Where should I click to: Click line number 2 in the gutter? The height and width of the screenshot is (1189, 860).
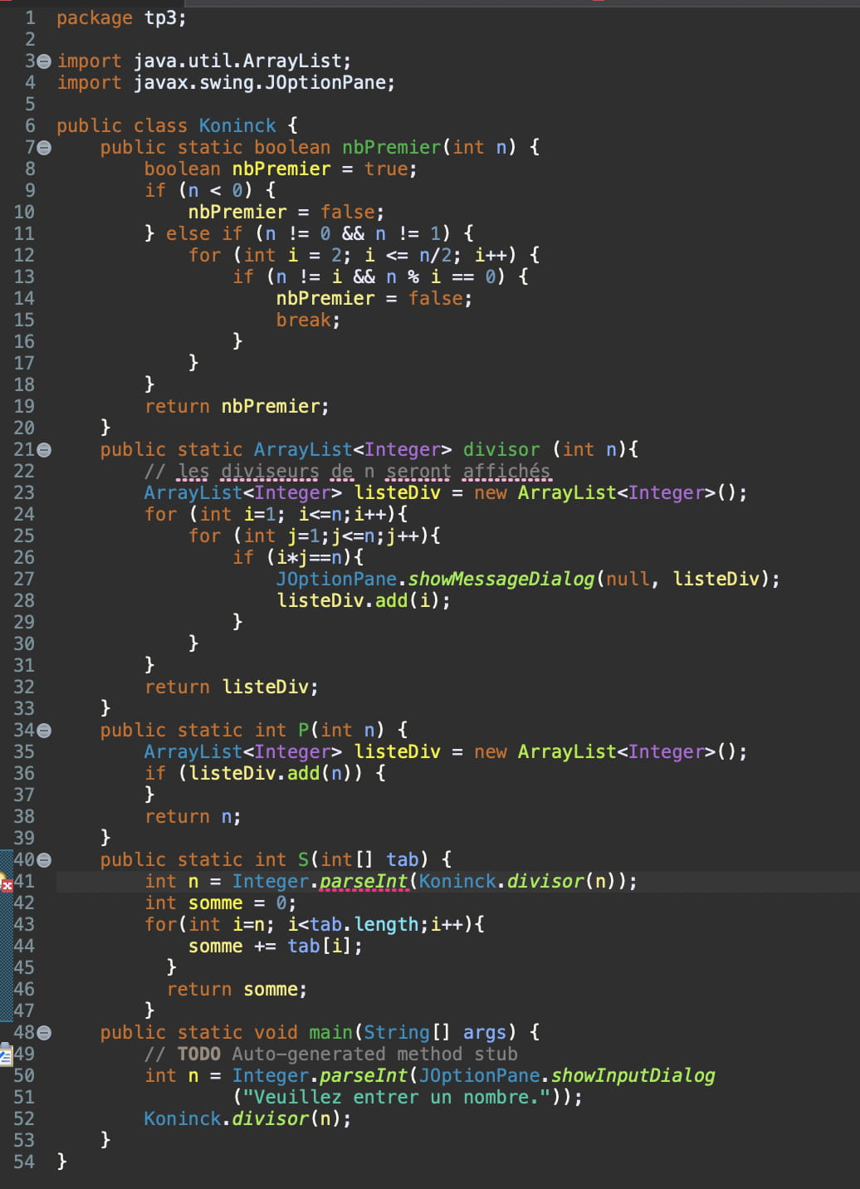30,40
